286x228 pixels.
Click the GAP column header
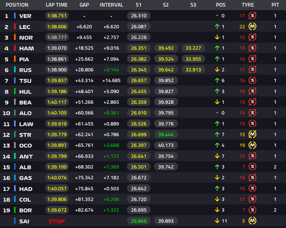[x=84, y=5]
